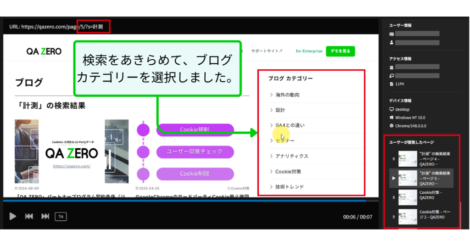The image size is (470, 247).
Task: Click the 2024-08-09 article date
Action: [27, 188]
